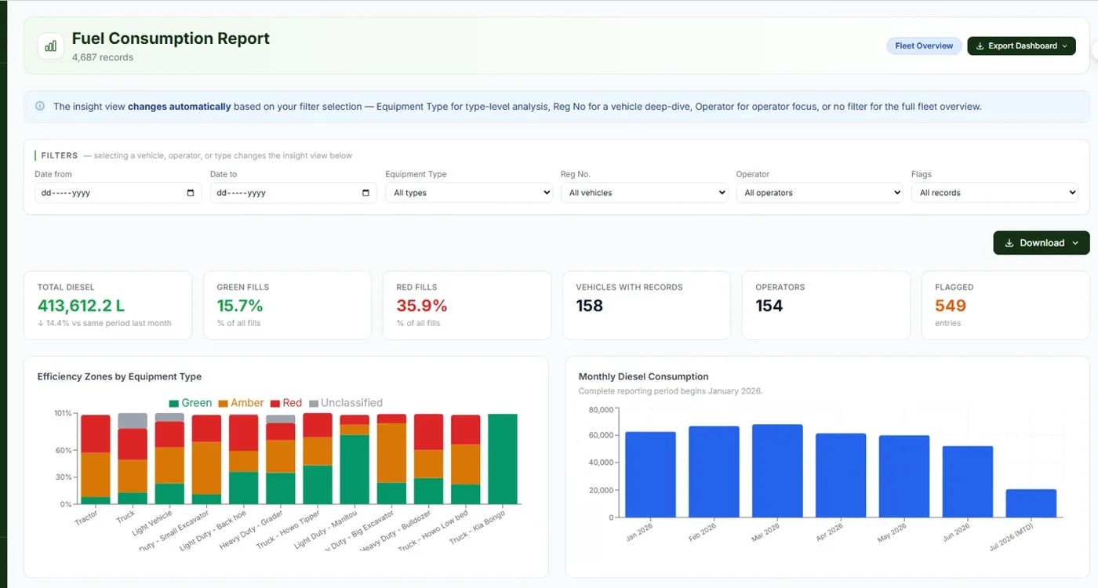
Task: Open the Operator dropdown
Action: (820, 193)
